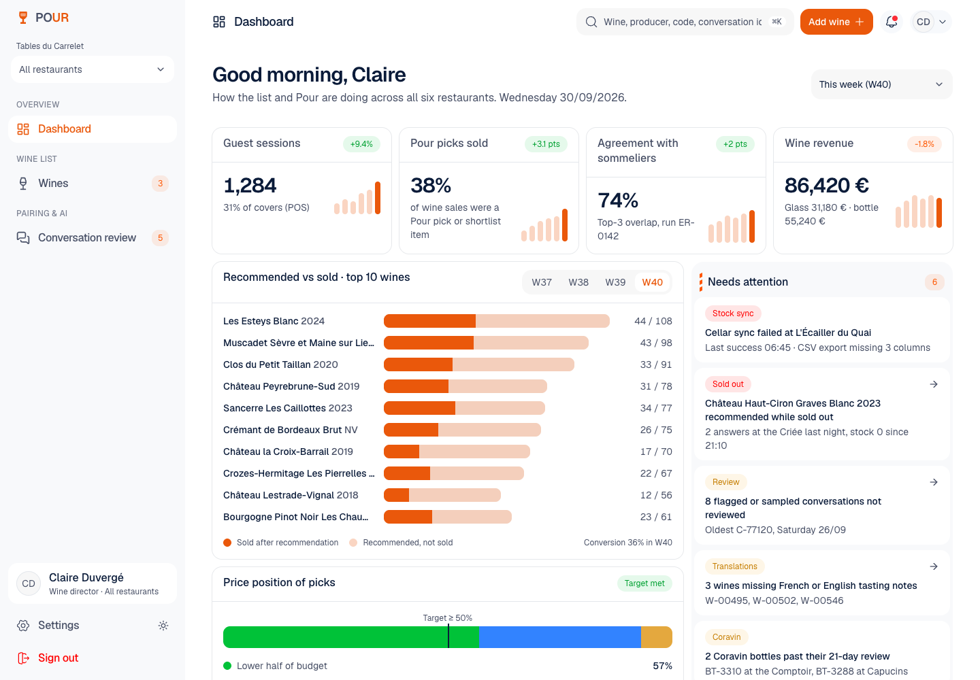Open Conversation review in sidebar
This screenshot has height=680, width=980.
[93, 238]
